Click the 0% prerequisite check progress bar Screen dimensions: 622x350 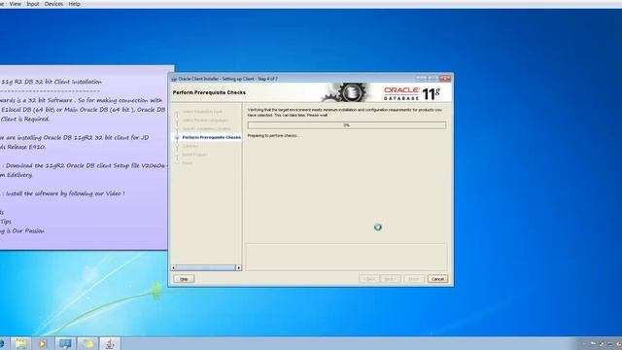[x=347, y=125]
